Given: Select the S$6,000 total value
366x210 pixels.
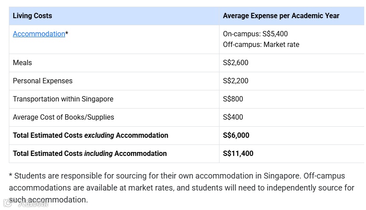Looking at the screenshot, I should (x=236, y=135).
